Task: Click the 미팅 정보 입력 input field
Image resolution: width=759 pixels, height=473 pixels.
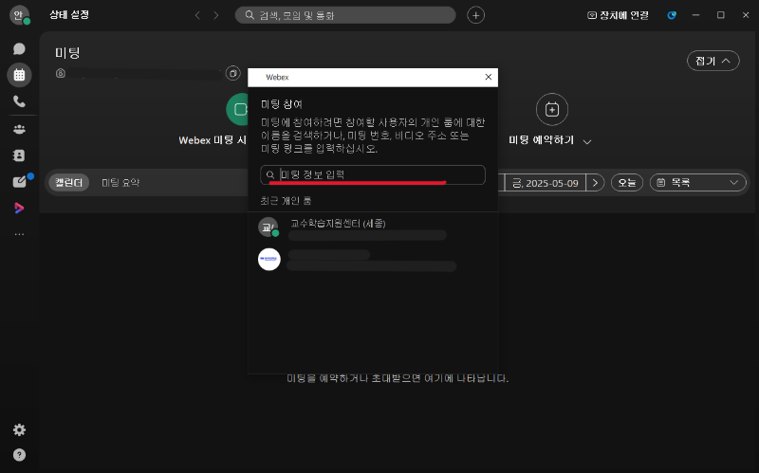Action: coord(373,174)
